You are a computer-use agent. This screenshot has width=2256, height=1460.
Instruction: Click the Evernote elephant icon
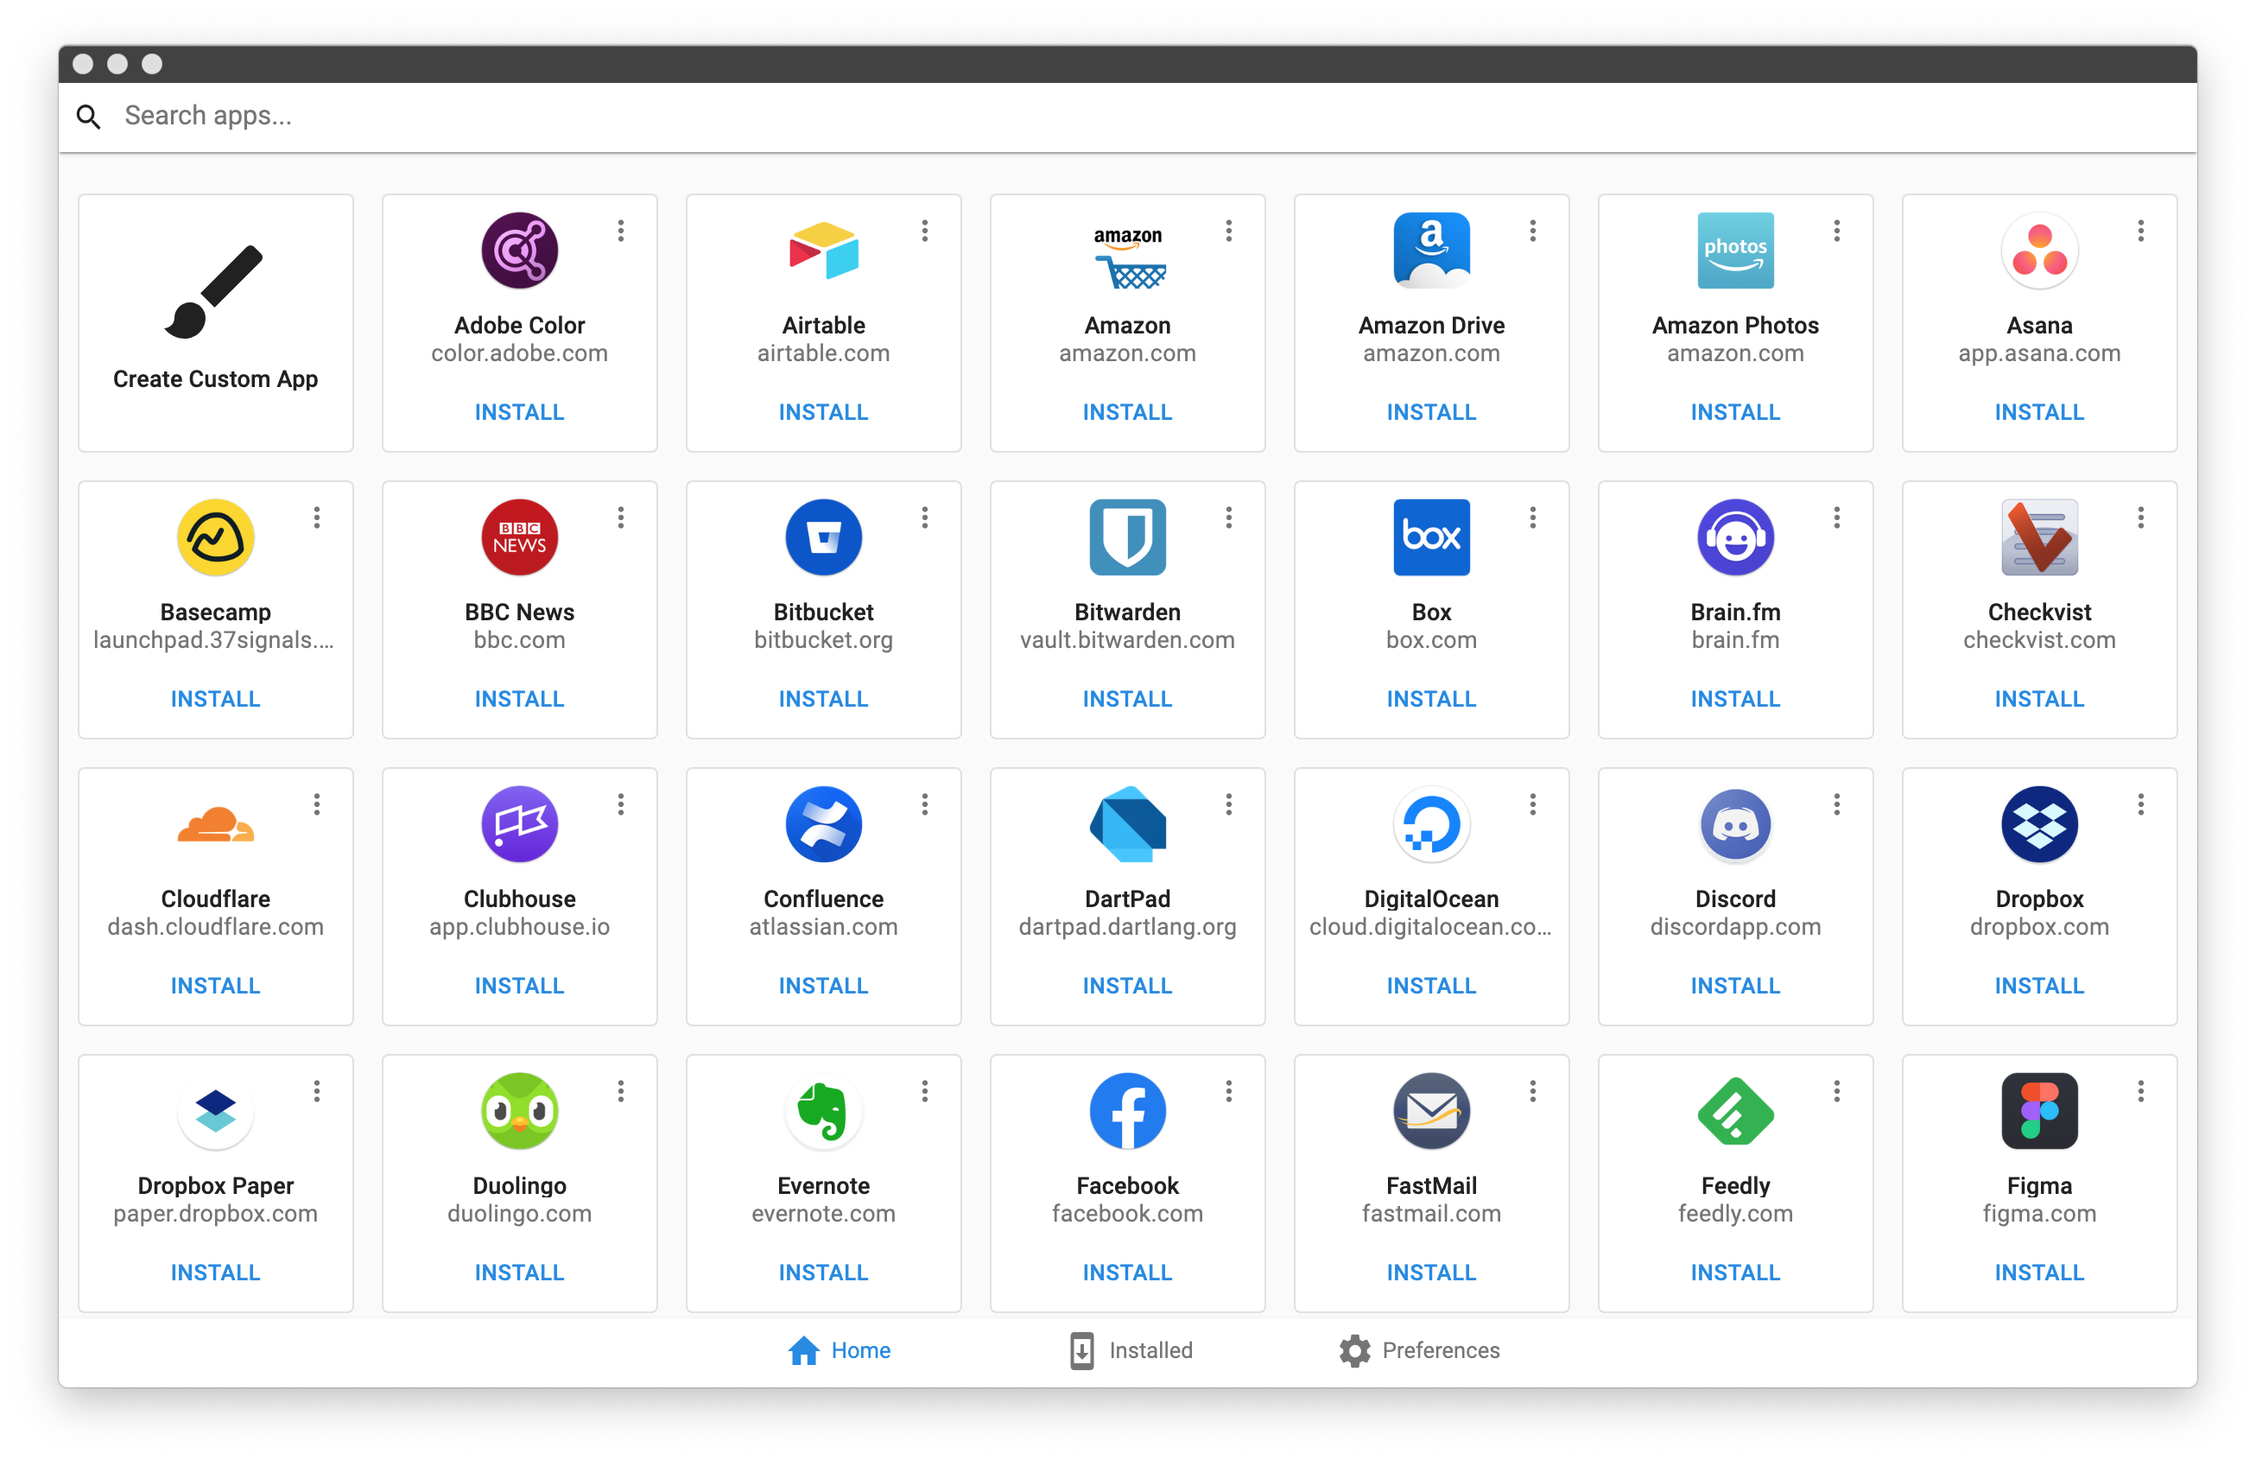pyautogui.click(x=823, y=1111)
